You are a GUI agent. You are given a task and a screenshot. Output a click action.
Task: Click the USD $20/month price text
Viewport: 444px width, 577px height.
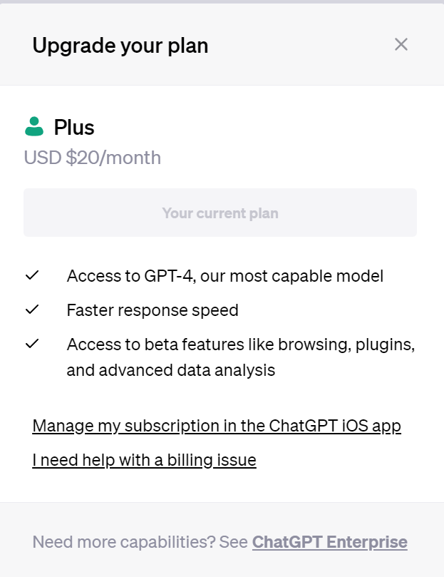pos(93,157)
